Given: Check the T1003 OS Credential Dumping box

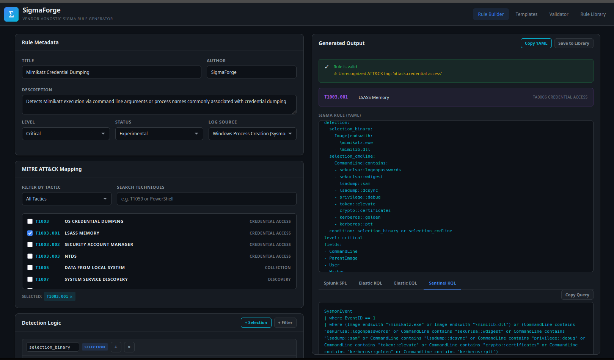Looking at the screenshot, I should [30, 221].
